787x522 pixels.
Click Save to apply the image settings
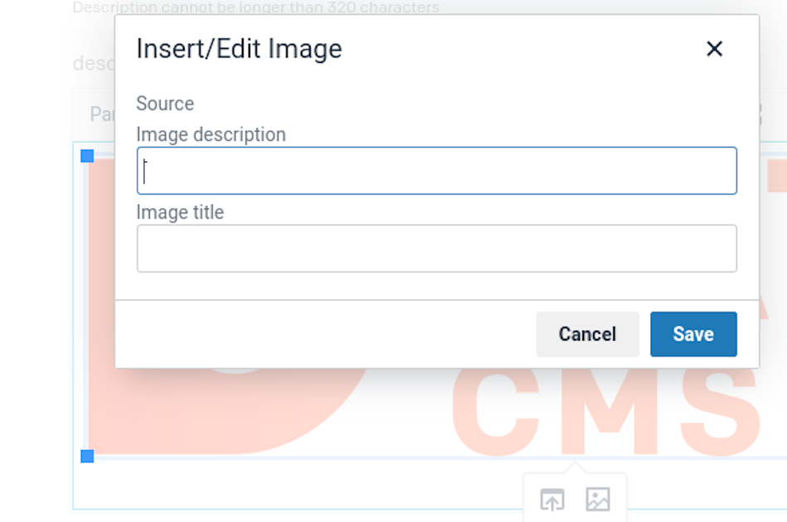[693, 334]
